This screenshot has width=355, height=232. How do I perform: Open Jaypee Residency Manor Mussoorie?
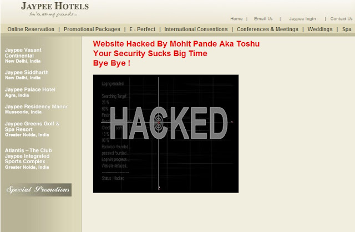pyautogui.click(x=36, y=109)
